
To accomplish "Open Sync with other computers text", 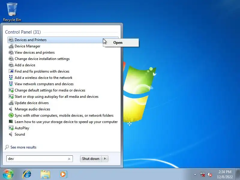I will pyautogui.click(x=64, y=115).
